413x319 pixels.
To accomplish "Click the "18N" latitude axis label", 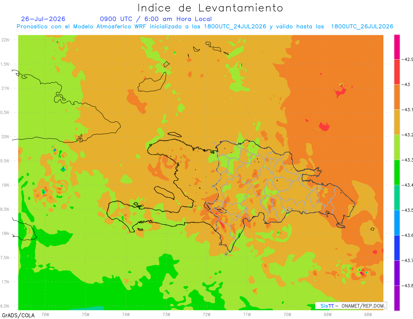I will click(6, 233).
